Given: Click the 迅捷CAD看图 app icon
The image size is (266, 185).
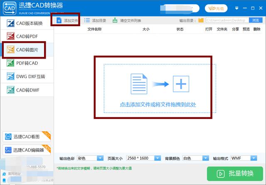Looking at the screenshot, I should (8, 136).
